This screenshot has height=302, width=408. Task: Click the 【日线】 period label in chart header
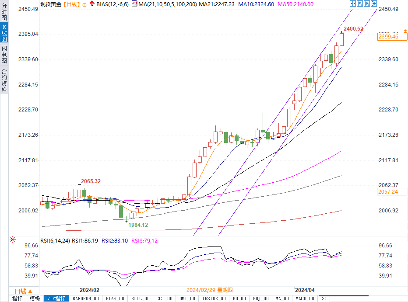71,4
